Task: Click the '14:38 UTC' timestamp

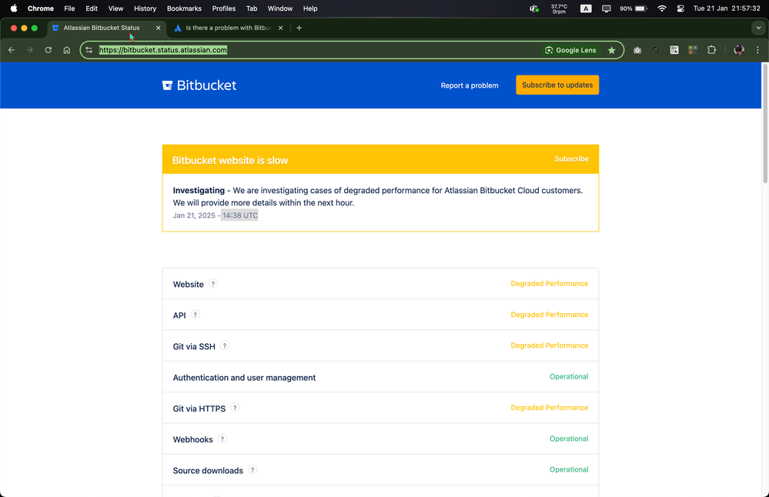Action: coord(240,215)
